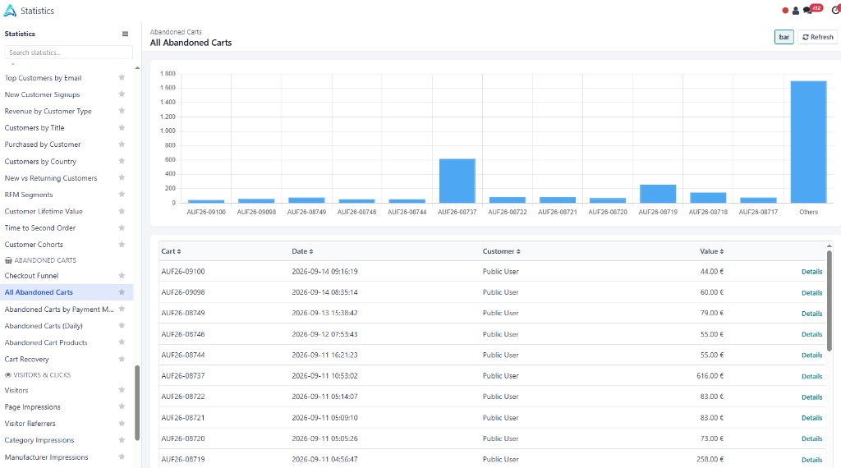Click star beside All Abandoned Carts
841x468 pixels.
point(122,292)
